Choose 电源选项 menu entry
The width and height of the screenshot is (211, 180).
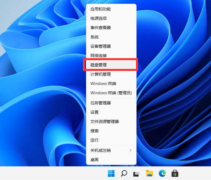(x=99, y=18)
